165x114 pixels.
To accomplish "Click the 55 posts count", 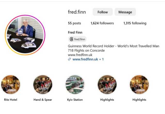I will pos(75,23).
